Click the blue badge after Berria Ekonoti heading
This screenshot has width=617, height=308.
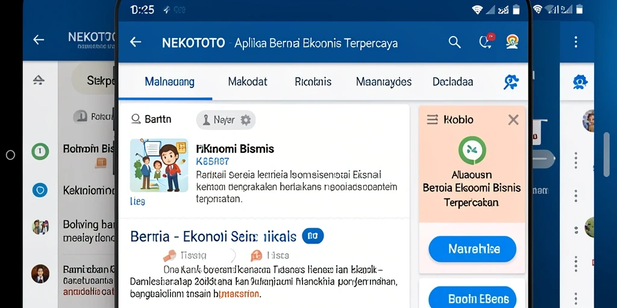pyautogui.click(x=313, y=236)
